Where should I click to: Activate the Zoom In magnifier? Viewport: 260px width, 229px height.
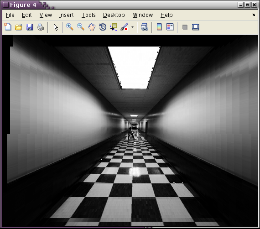(70, 27)
